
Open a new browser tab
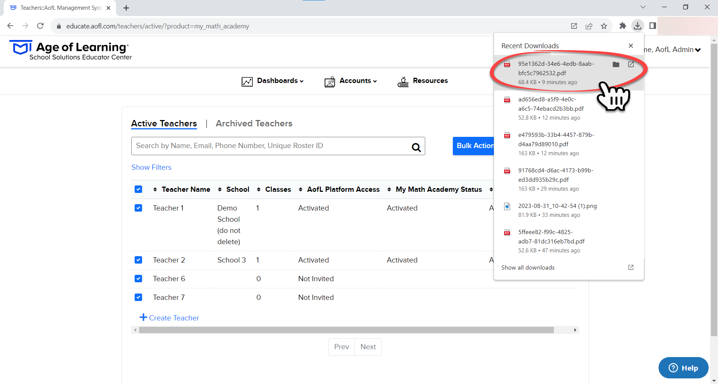[x=126, y=8]
